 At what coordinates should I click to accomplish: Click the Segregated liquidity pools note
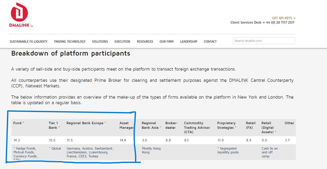pyautogui.click(x=228, y=151)
